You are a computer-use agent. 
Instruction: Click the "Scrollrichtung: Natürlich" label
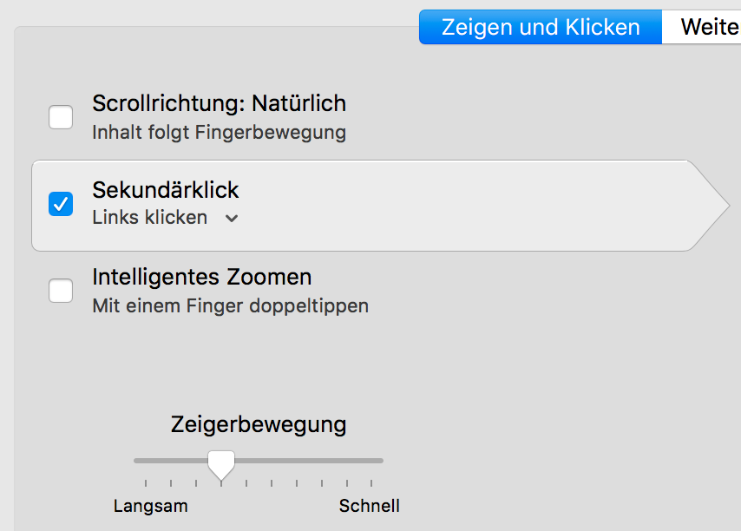click(219, 103)
